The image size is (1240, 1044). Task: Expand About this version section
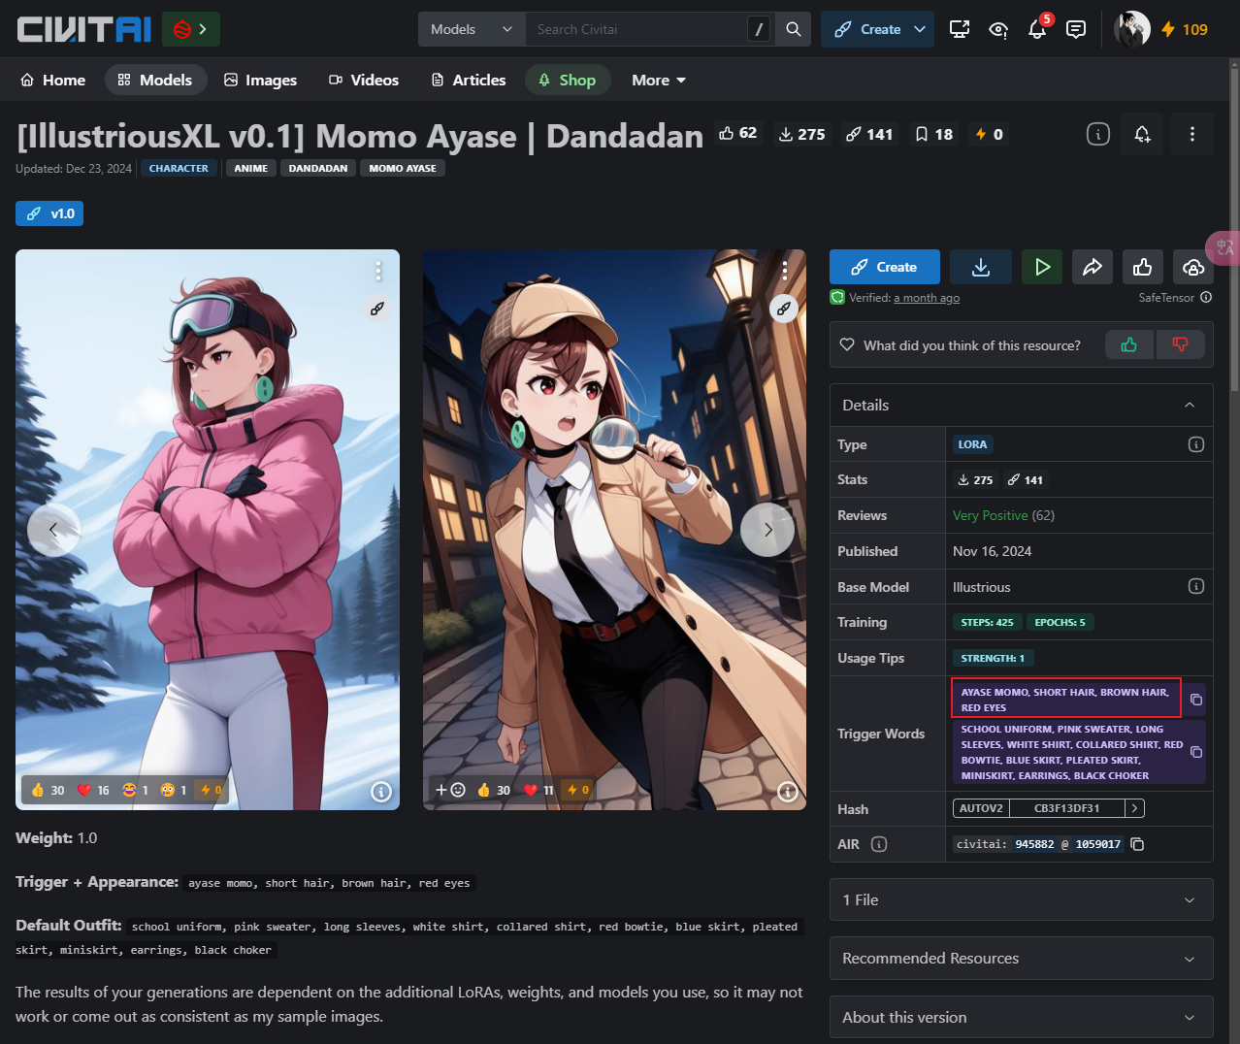pyautogui.click(x=1021, y=1017)
